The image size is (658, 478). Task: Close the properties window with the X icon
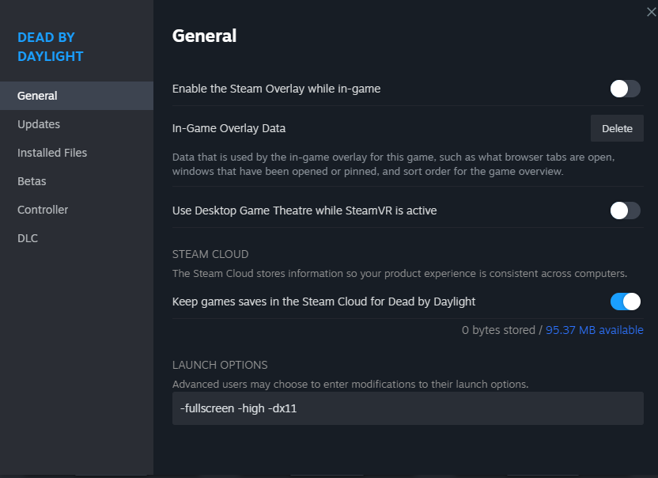point(652,12)
